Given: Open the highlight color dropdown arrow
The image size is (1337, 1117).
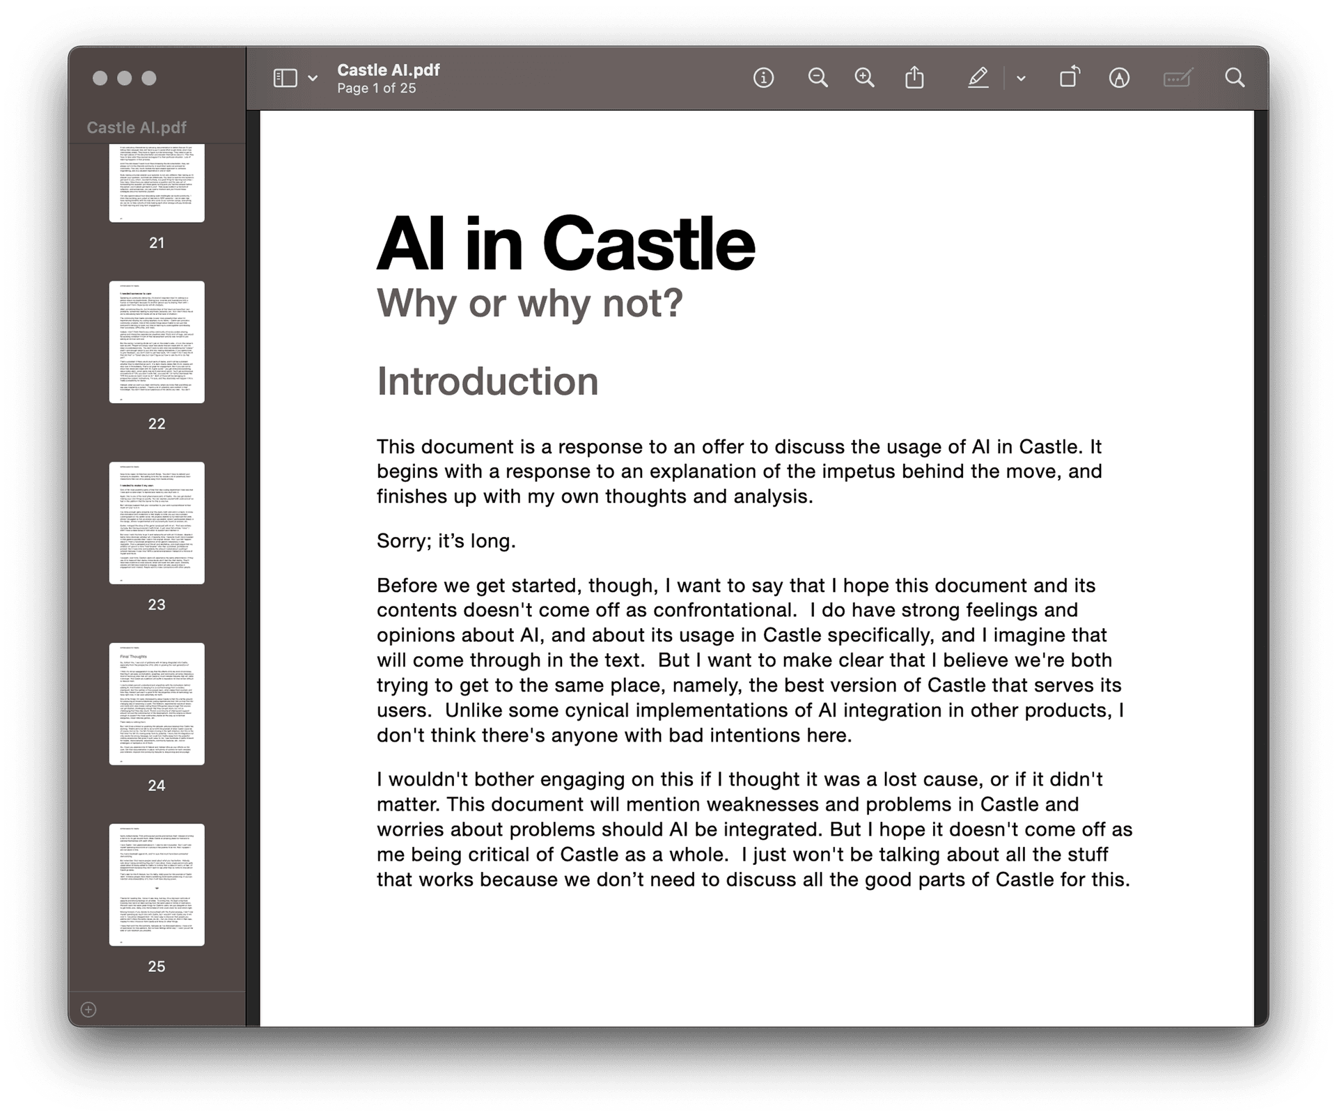Looking at the screenshot, I should coord(1019,79).
